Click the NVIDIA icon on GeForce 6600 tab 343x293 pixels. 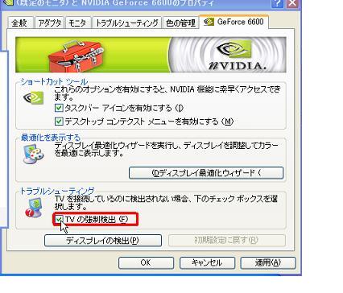[x=209, y=22]
